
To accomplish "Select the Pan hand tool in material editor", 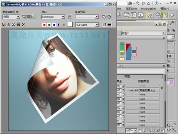I will 140,130.
